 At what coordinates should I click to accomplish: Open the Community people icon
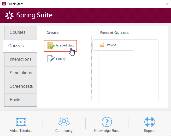pos(64,122)
